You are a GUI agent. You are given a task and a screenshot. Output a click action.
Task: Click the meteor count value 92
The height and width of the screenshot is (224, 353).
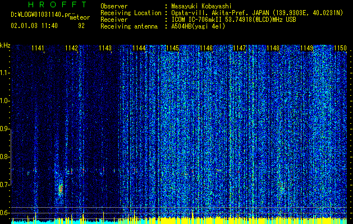(x=81, y=26)
